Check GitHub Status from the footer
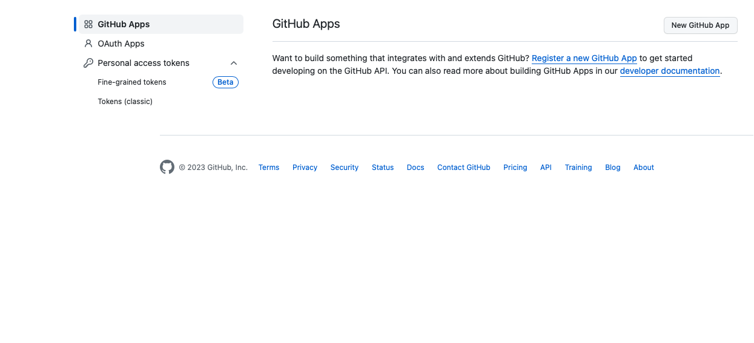 point(383,168)
